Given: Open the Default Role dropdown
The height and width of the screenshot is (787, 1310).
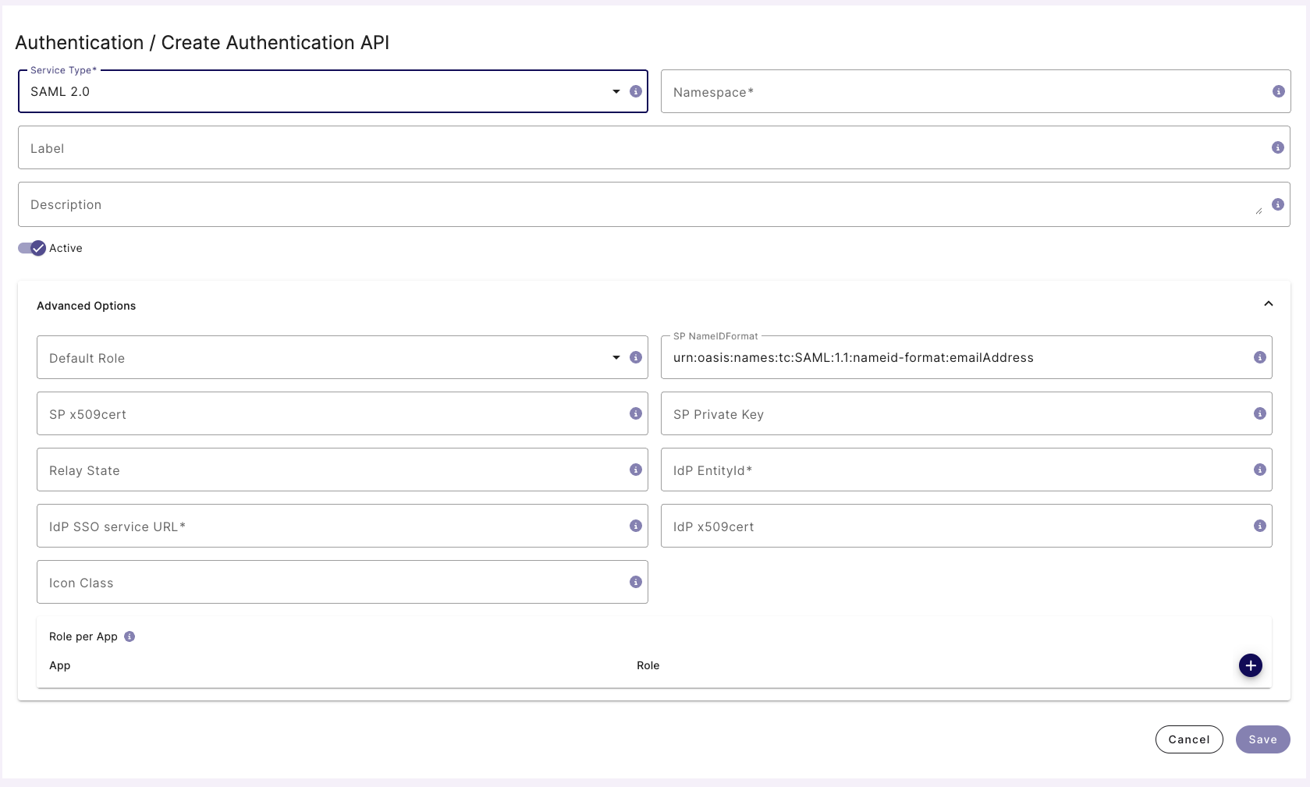Looking at the screenshot, I should (616, 357).
